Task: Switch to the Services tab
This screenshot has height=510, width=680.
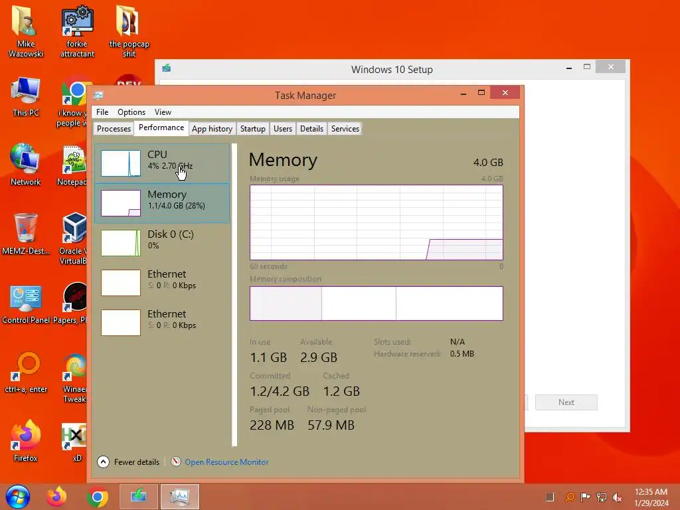Action: coord(345,129)
